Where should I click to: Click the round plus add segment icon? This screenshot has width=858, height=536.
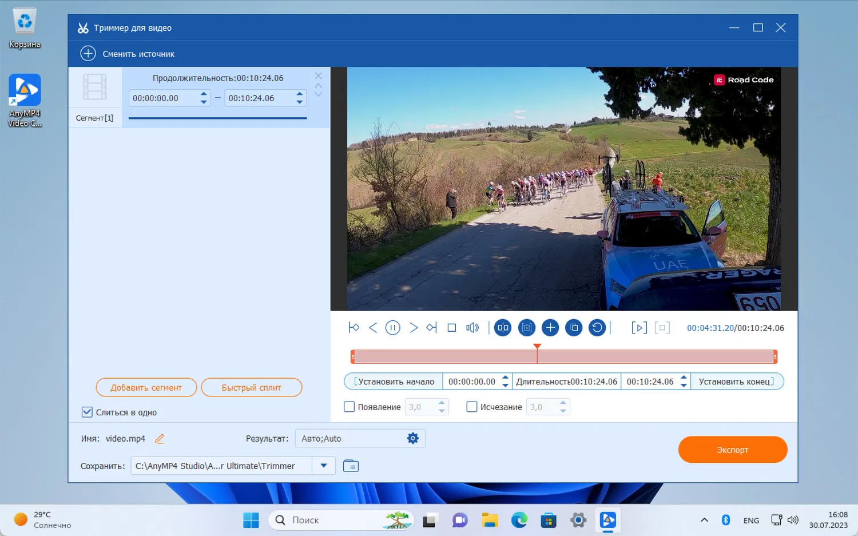click(x=550, y=328)
